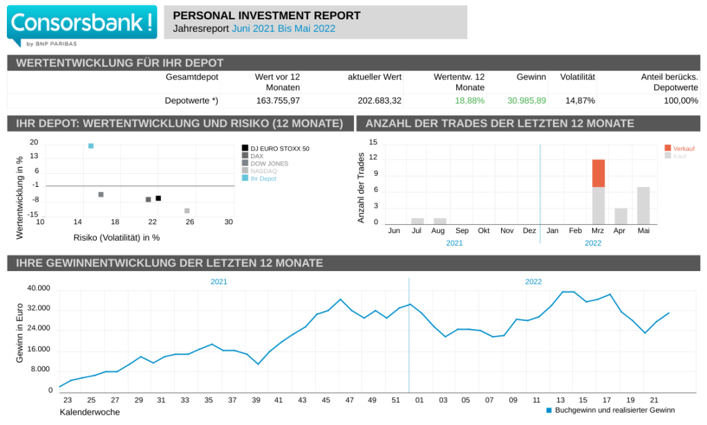Click the black DJ EURO STOXX 50 legend swatch
Viewport: 707px width, 425px height.
coord(245,148)
